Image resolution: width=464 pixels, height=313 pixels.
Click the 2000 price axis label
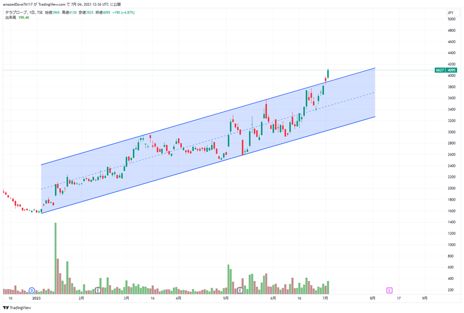coord(451,188)
